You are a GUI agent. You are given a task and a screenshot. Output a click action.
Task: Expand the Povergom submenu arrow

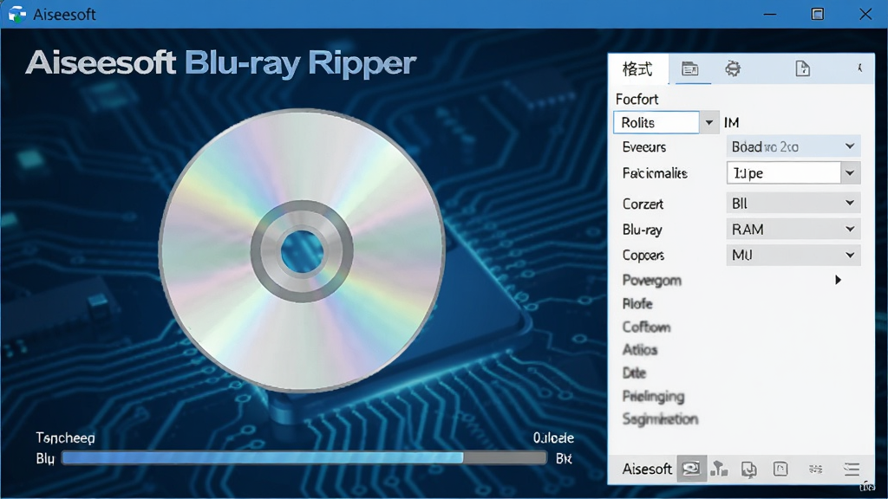[x=838, y=280]
